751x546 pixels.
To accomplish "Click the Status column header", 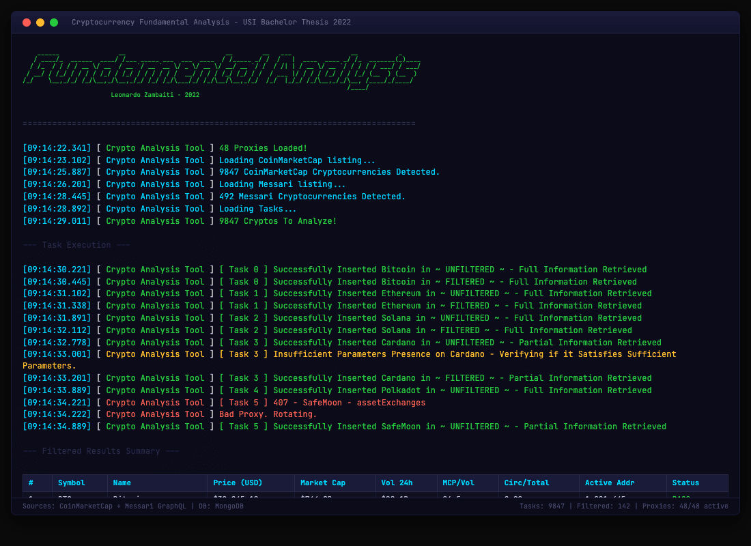I will pos(685,483).
